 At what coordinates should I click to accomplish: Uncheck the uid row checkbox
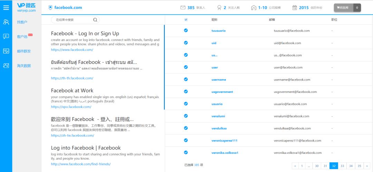click(186, 43)
